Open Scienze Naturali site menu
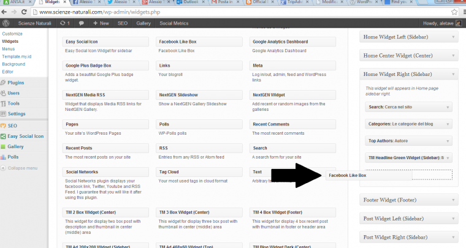The height and width of the screenshot is (248, 466). pos(34,23)
